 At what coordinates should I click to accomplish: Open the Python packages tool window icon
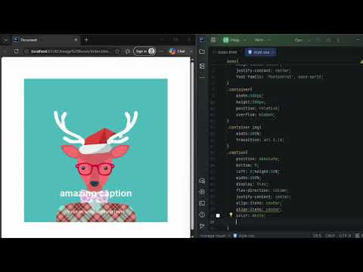coord(202,181)
